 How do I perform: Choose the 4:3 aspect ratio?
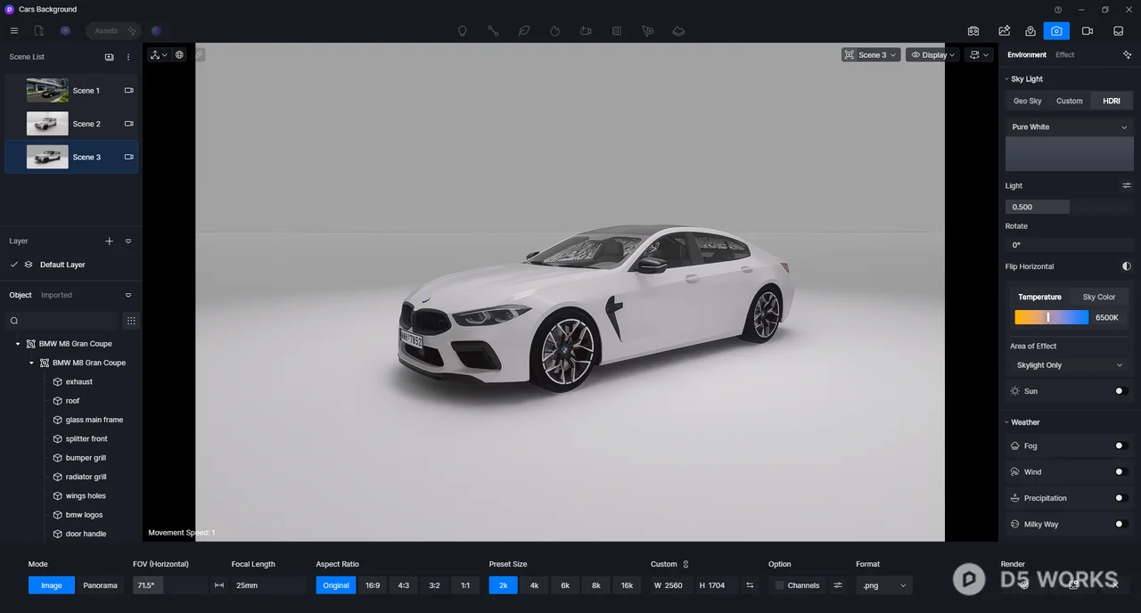pos(404,585)
